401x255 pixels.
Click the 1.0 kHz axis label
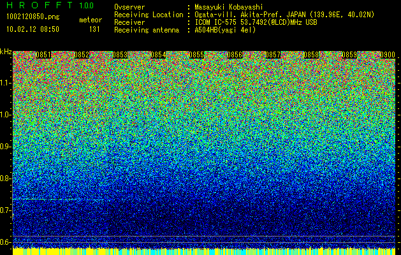[5, 115]
